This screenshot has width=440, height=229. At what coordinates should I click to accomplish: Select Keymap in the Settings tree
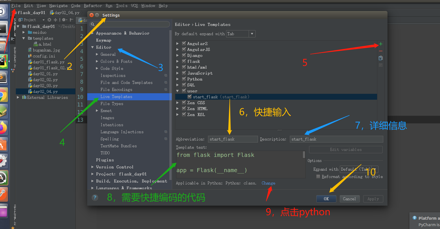[x=104, y=40]
